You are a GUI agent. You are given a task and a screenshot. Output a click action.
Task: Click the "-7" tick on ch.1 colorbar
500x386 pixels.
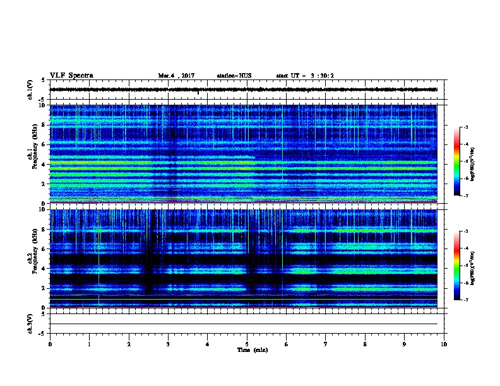pos(465,196)
